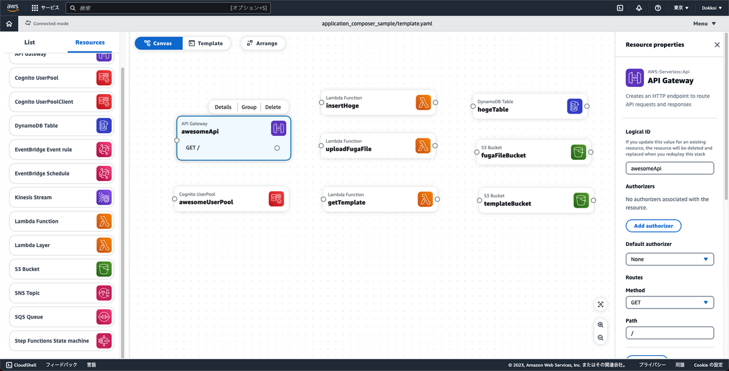The image size is (729, 371).
Task: Click the templateBucket S3 icon
Action: point(581,200)
